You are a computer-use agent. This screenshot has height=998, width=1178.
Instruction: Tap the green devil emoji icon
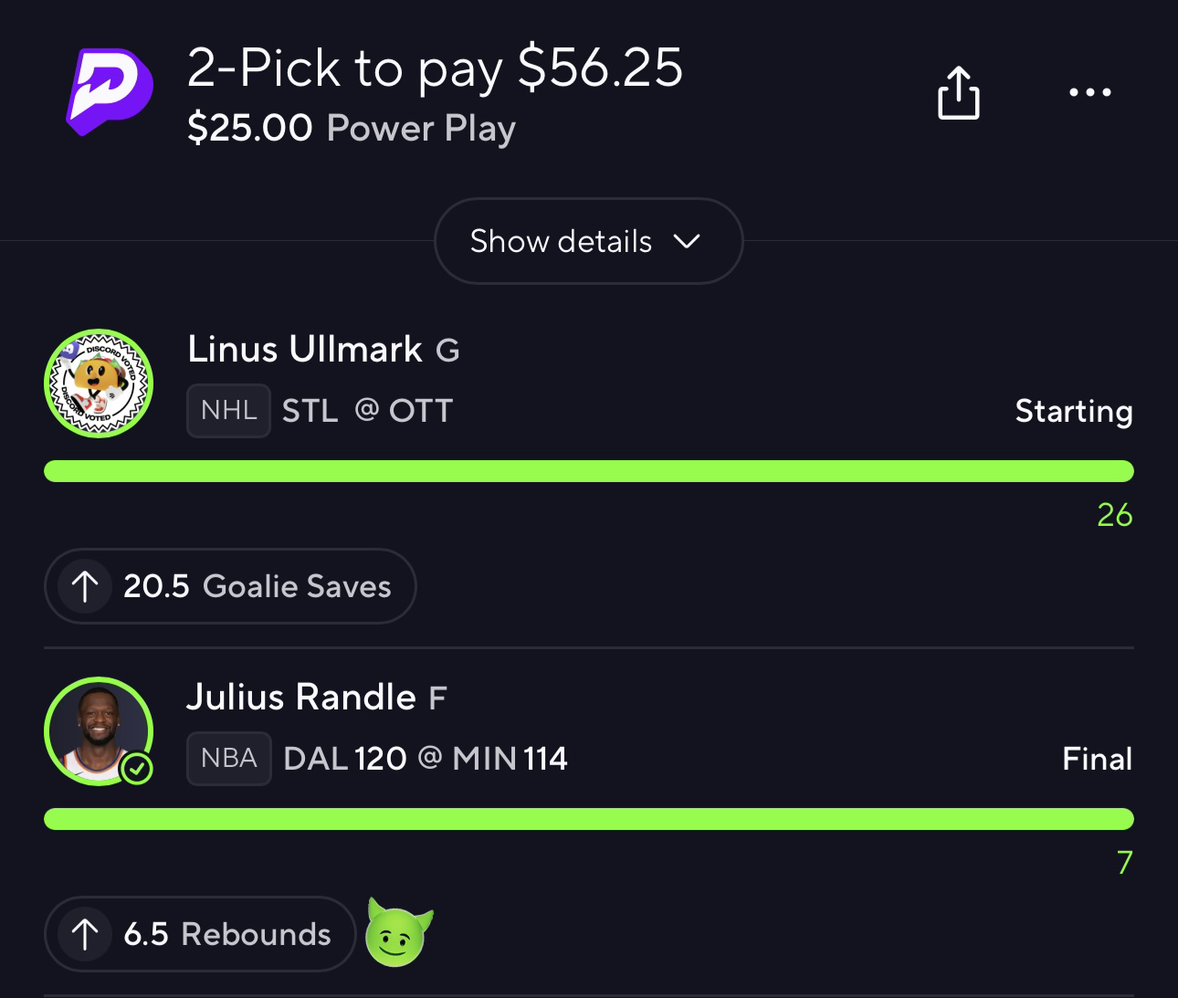[399, 932]
